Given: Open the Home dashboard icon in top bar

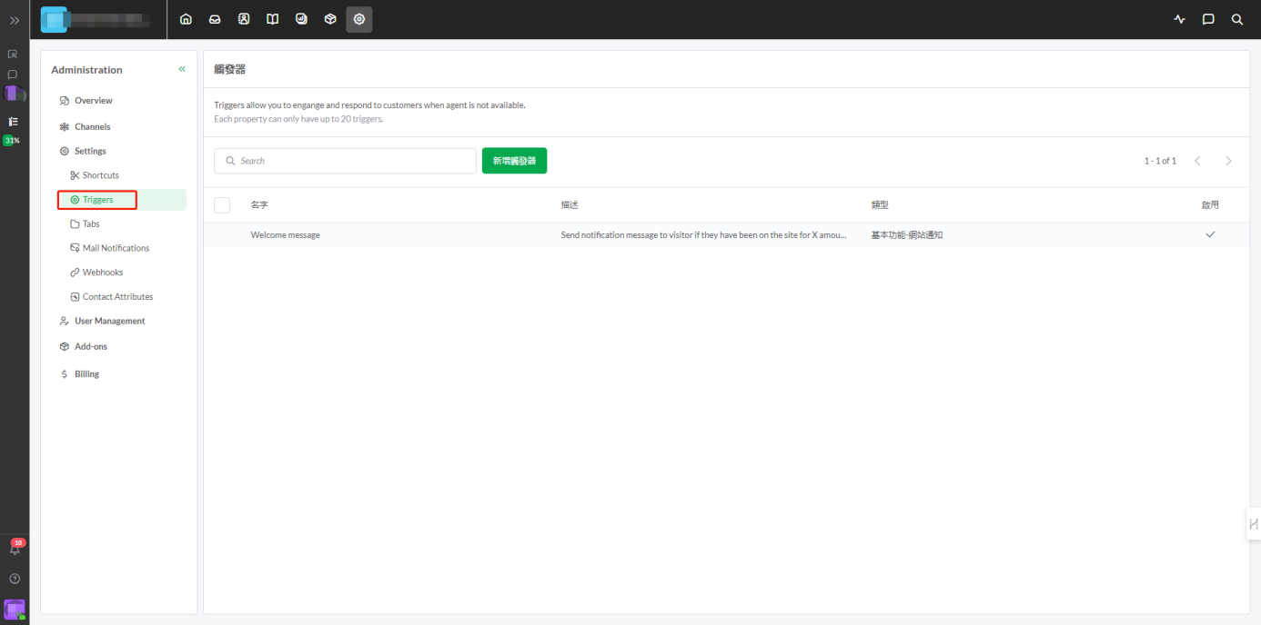Looking at the screenshot, I should 186,19.
